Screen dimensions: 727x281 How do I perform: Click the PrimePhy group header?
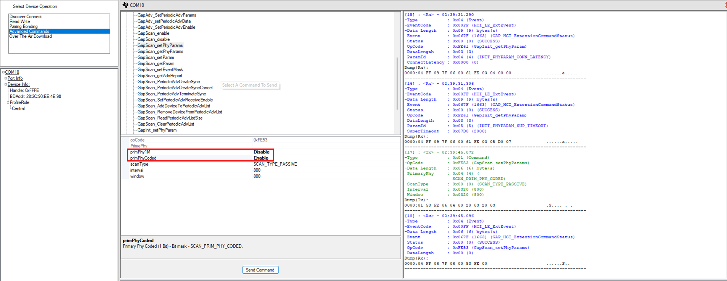(x=139, y=146)
